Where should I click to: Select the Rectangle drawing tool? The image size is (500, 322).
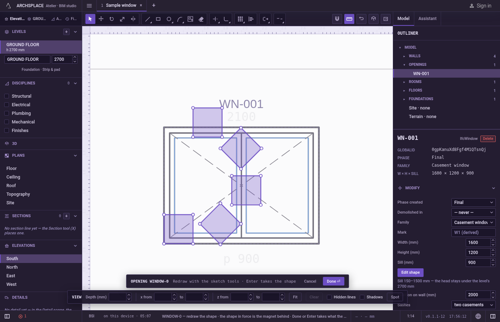coord(158,19)
